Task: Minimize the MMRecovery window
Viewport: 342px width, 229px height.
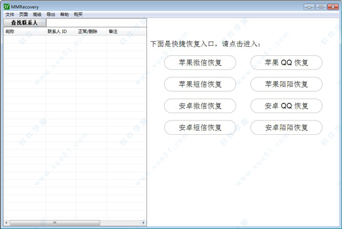Action: coord(309,7)
